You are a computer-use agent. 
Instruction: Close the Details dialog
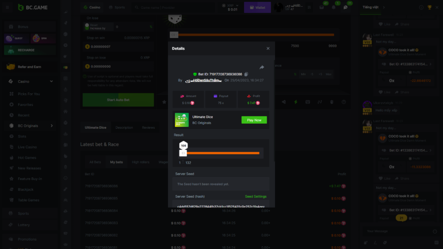click(268, 49)
